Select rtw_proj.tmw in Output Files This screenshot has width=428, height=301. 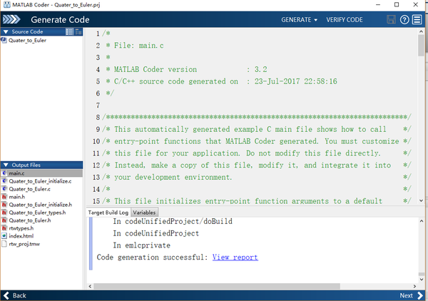26,244
